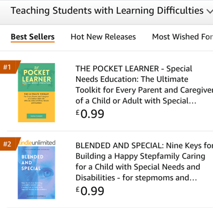The image size is (213, 208).
Task: Click the £ symbol of first book's price
Action: [x=78, y=113]
